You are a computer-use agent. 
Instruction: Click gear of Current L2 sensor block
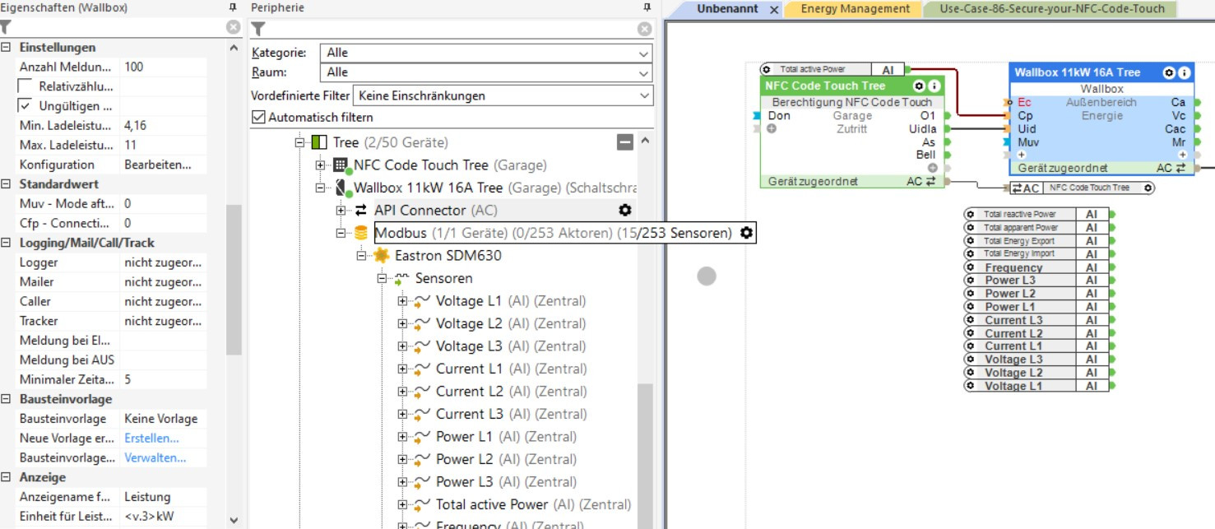pos(971,333)
